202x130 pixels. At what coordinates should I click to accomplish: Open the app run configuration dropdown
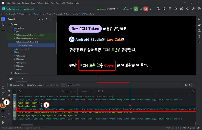[128, 9]
